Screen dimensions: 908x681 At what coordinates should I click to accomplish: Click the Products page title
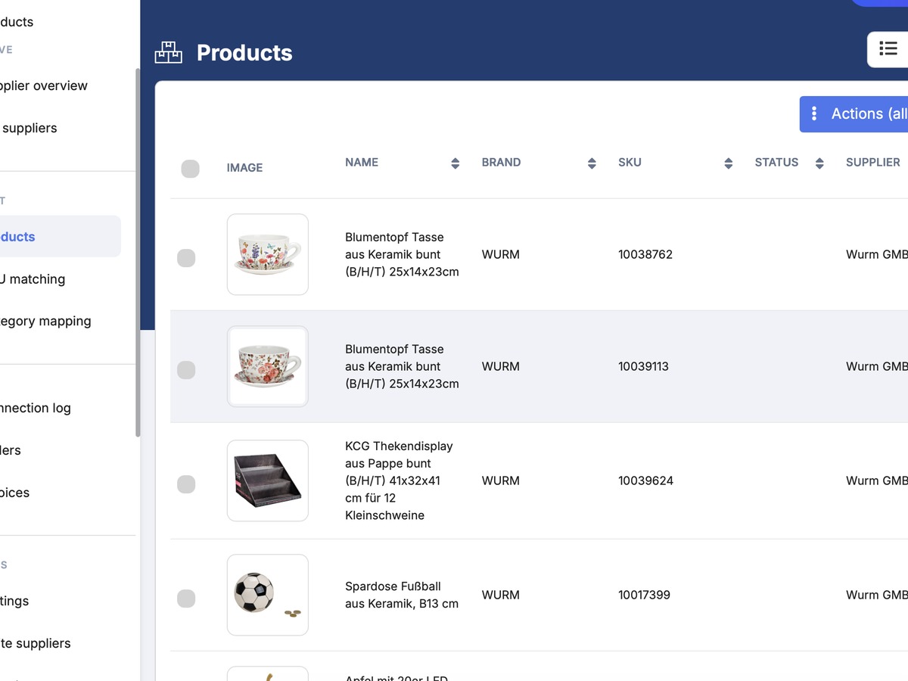pos(244,53)
